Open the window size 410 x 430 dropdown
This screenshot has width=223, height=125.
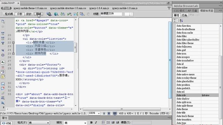126,114
